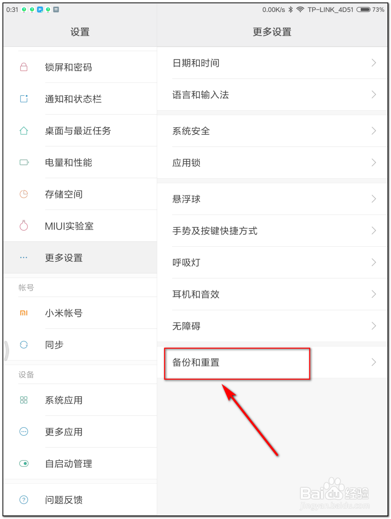Click the sync icon beside 同步

tap(24, 345)
